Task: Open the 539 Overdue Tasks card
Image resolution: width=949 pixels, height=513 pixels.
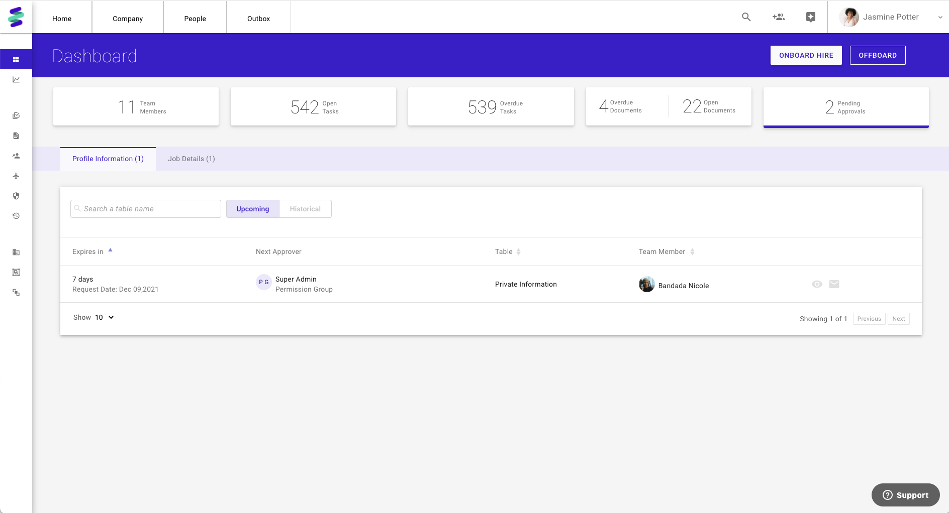Action: (491, 107)
